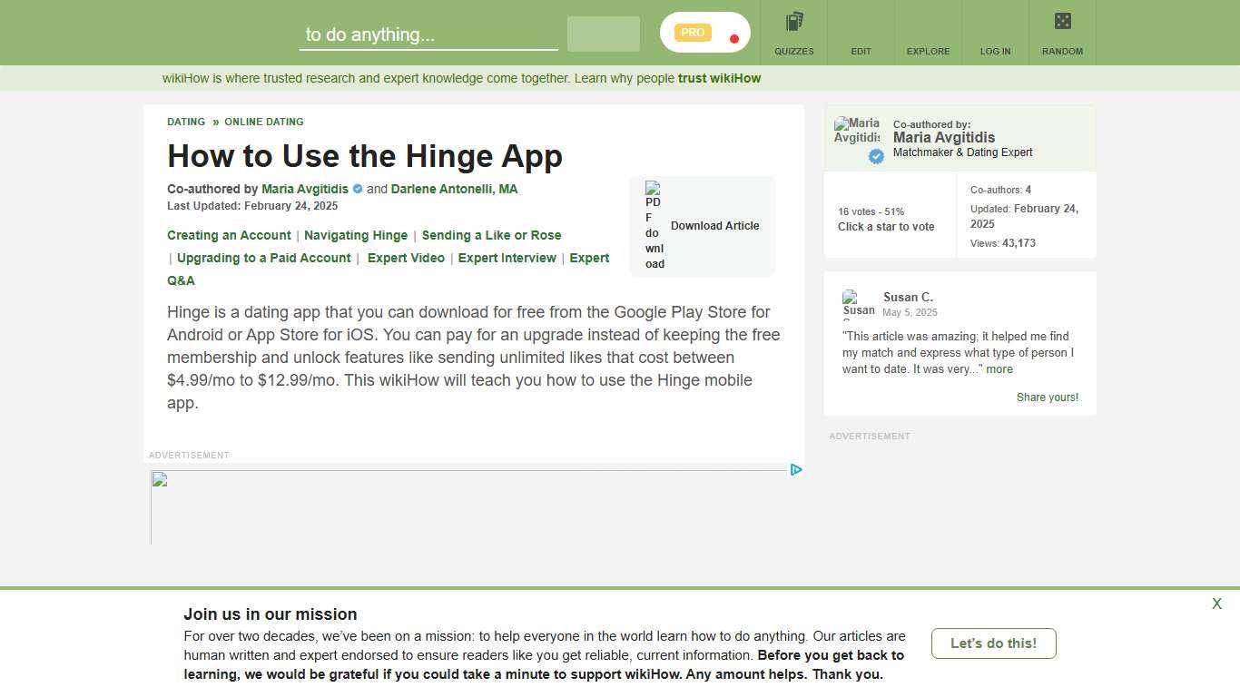The width and height of the screenshot is (1240, 697).
Task: Open the DATING breadcrumb category
Action: [x=185, y=122]
